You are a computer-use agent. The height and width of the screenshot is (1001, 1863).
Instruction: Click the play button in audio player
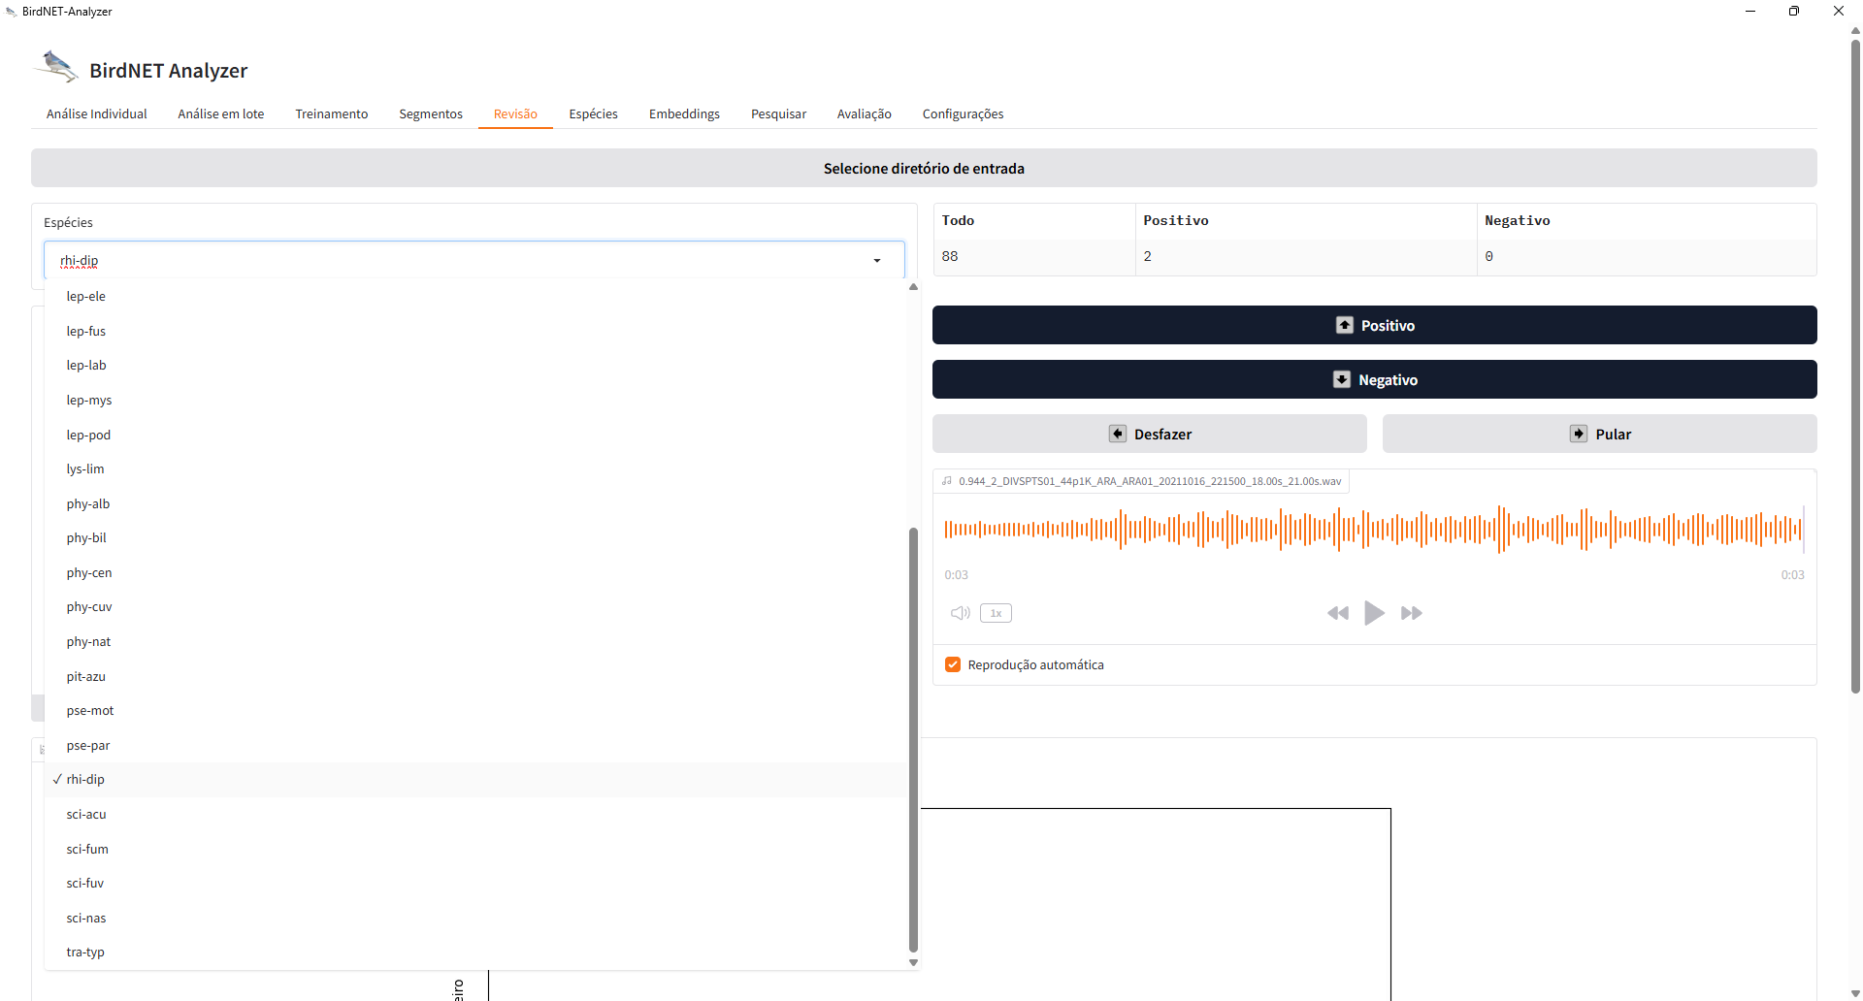coord(1374,613)
